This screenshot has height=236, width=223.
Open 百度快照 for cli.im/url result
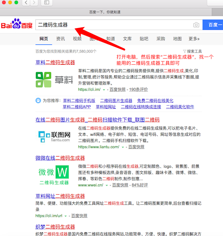79,216
